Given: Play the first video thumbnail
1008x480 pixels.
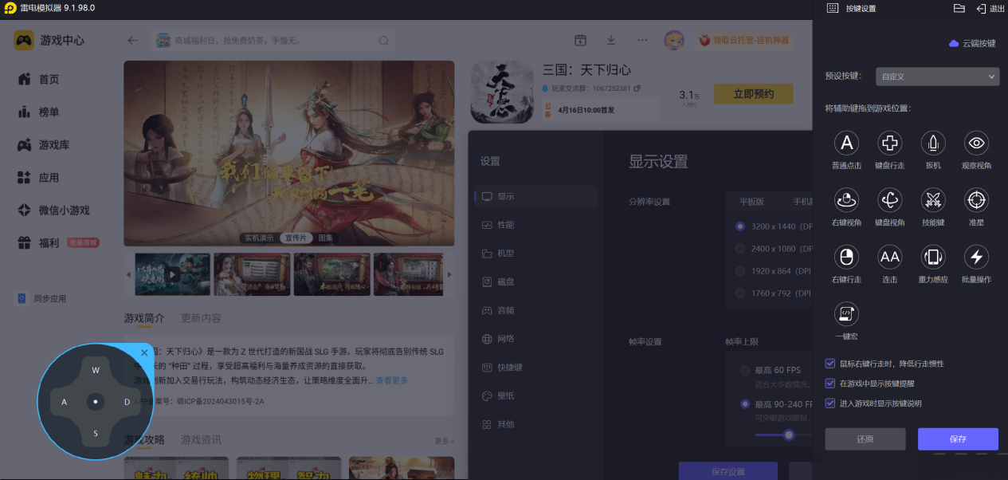Looking at the screenshot, I should tap(172, 274).
